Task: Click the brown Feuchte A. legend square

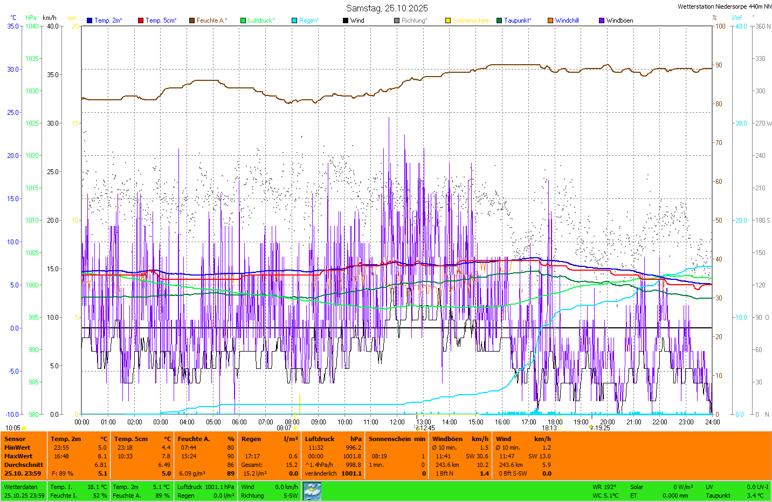Action: click(x=192, y=20)
